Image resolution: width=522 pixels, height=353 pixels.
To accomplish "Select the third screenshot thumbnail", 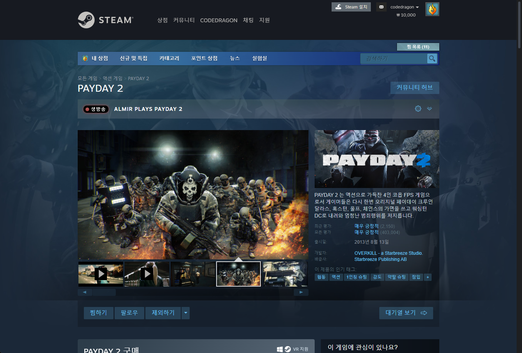I will click(193, 274).
